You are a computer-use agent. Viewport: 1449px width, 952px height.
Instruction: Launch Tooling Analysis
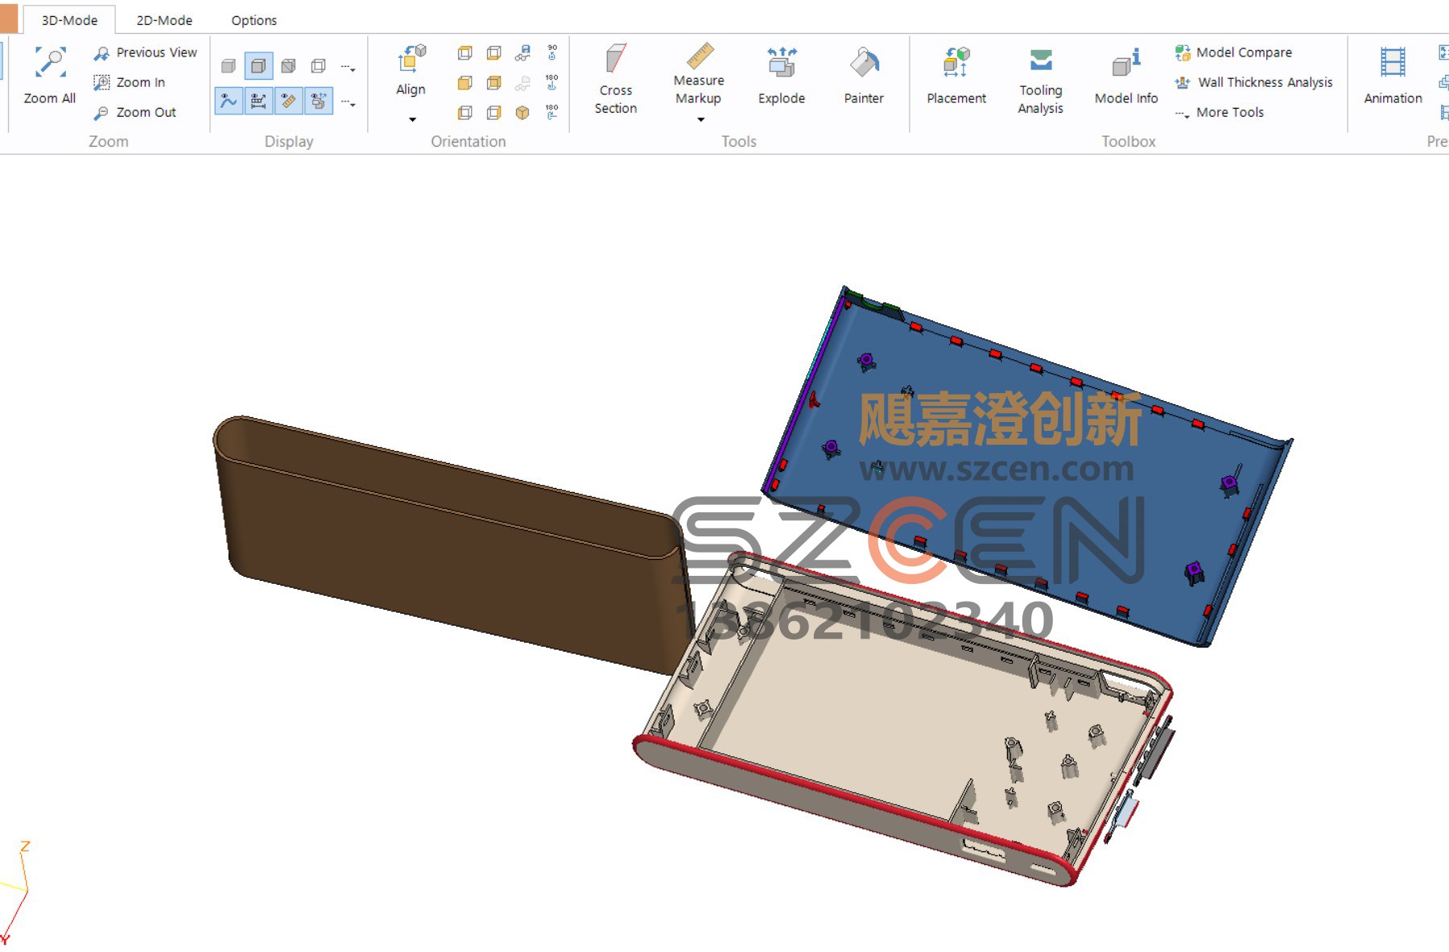point(1041,81)
